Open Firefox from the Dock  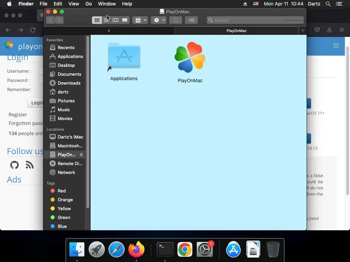136,249
